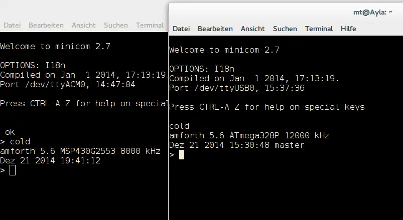Click 'Press CTRL-A Z for help on special keys'
The height and width of the screenshot is (220, 403).
[x=267, y=107]
